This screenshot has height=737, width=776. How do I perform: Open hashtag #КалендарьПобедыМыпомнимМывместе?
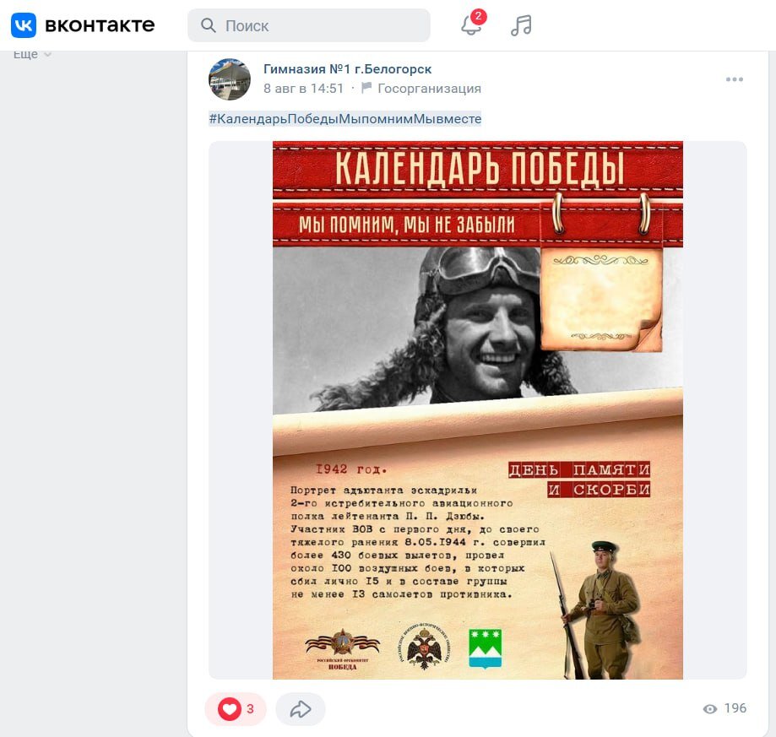[345, 119]
